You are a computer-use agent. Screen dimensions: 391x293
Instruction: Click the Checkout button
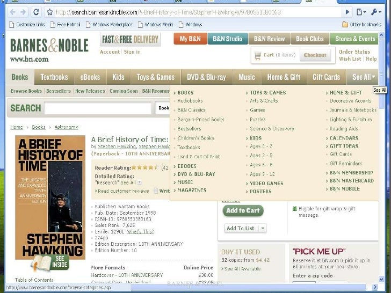(x=315, y=55)
